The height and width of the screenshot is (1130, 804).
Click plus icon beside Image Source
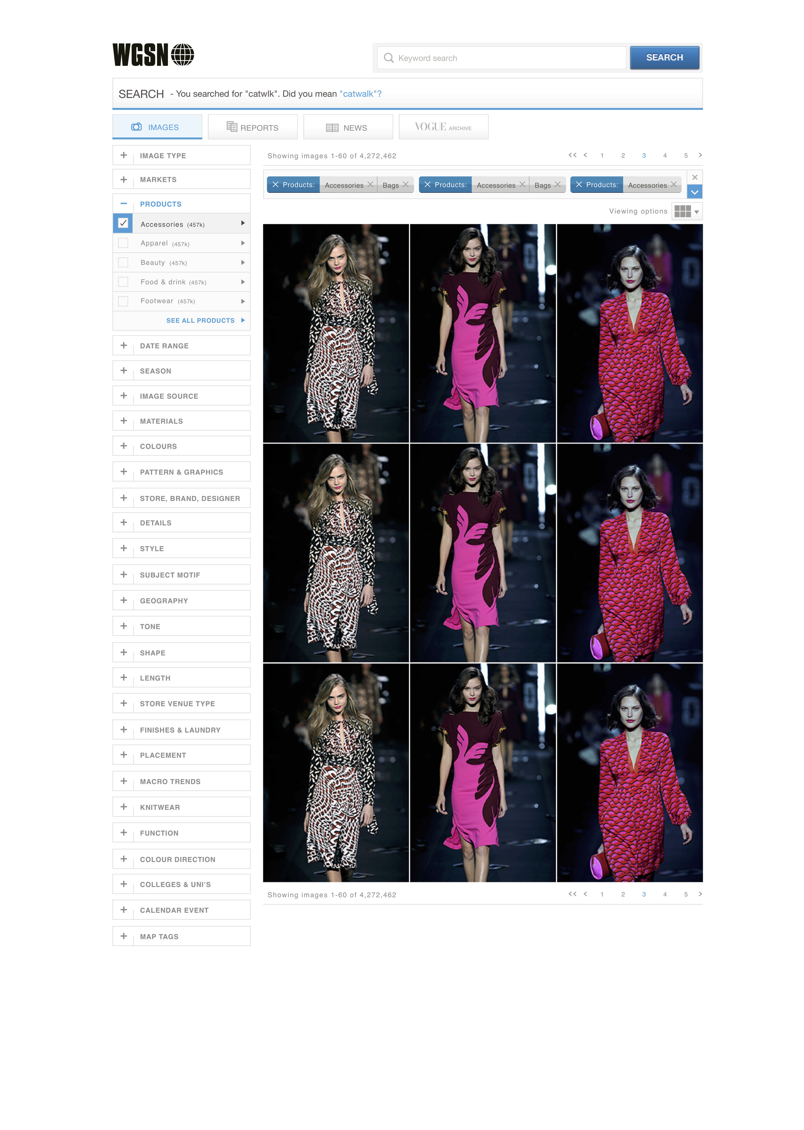coord(124,396)
